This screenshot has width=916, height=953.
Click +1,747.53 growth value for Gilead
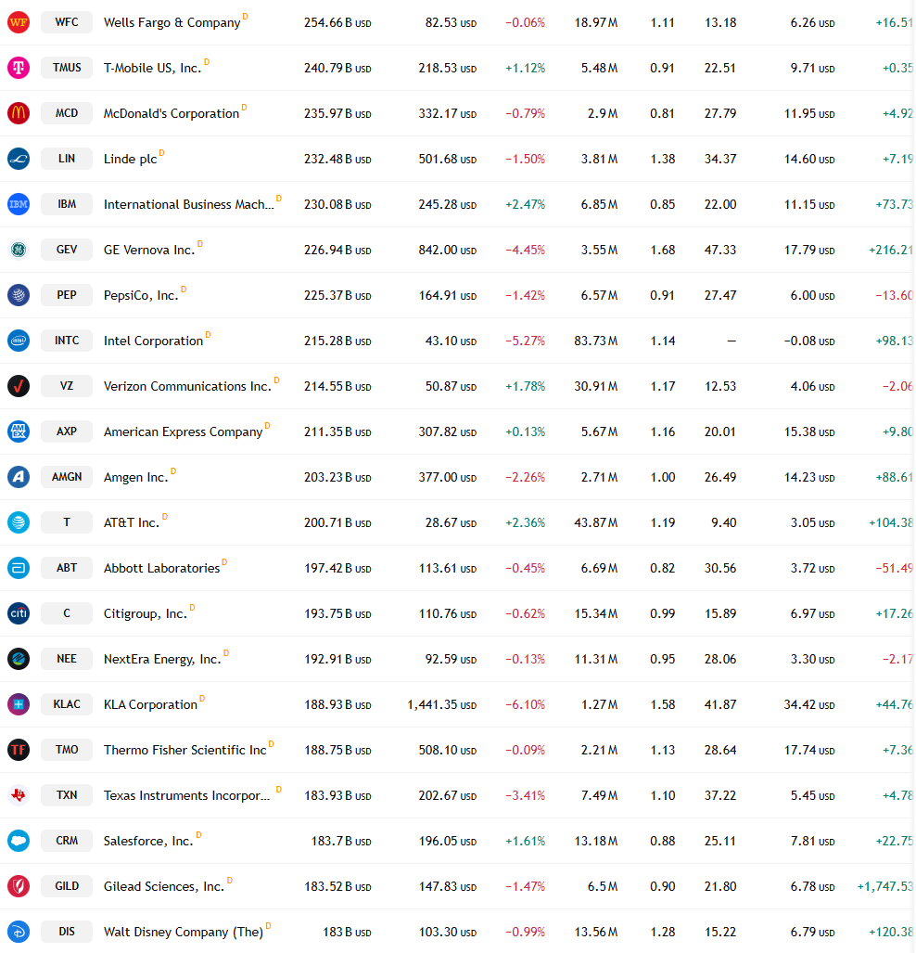[x=885, y=887]
